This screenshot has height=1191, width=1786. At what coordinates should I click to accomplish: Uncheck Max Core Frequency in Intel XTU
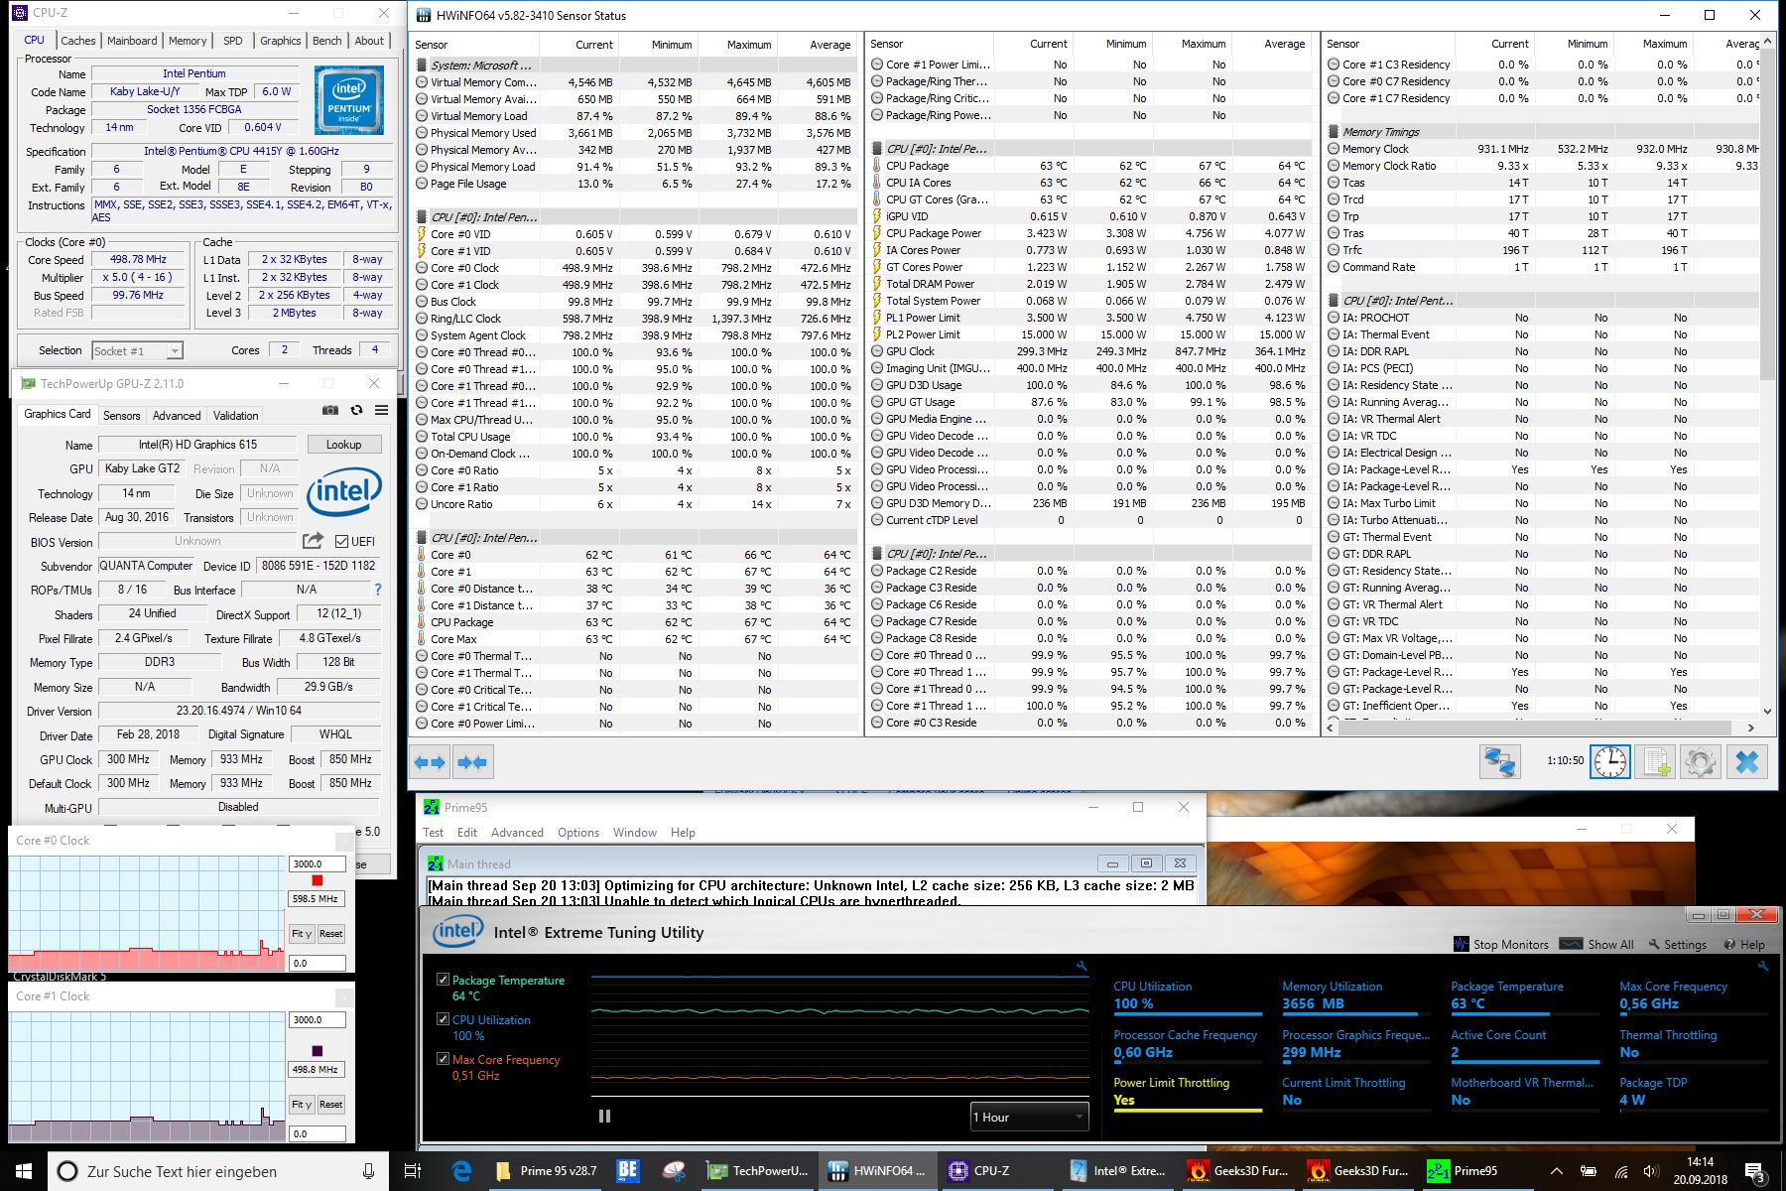click(443, 1059)
